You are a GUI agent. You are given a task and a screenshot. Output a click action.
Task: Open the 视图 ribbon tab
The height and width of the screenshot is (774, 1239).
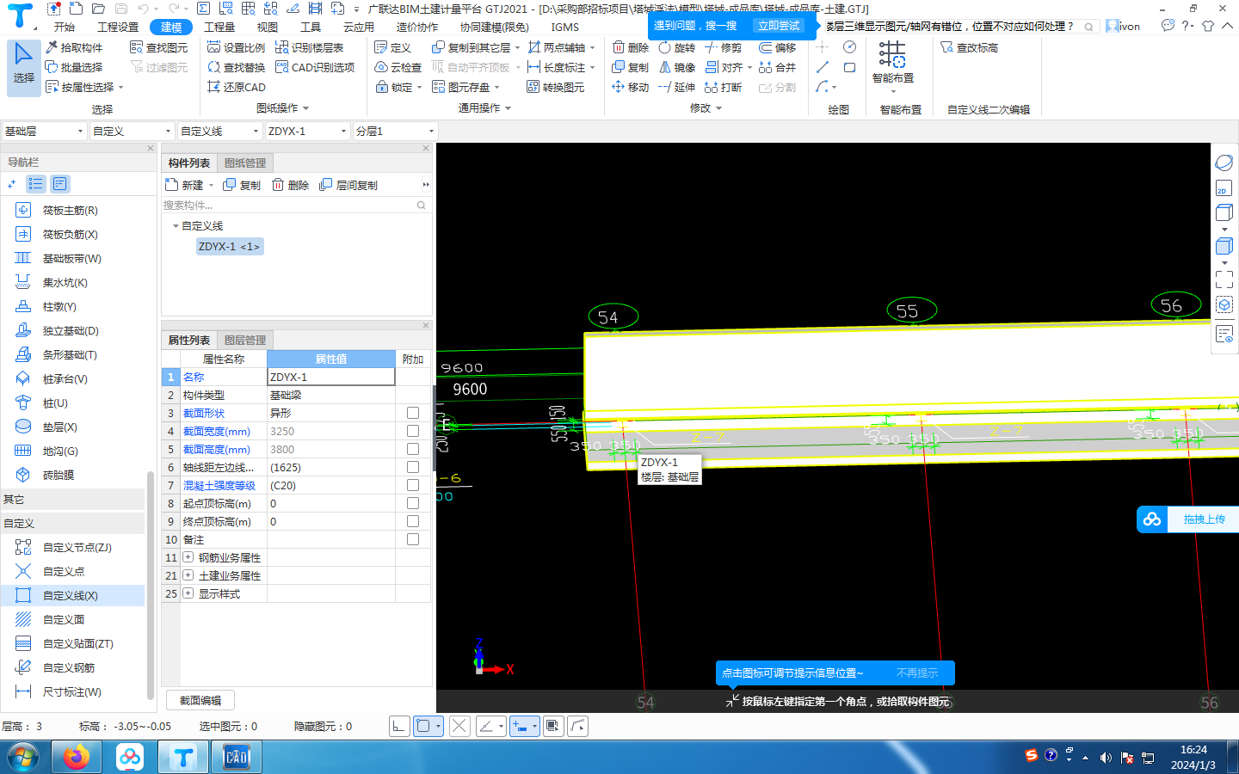268,27
